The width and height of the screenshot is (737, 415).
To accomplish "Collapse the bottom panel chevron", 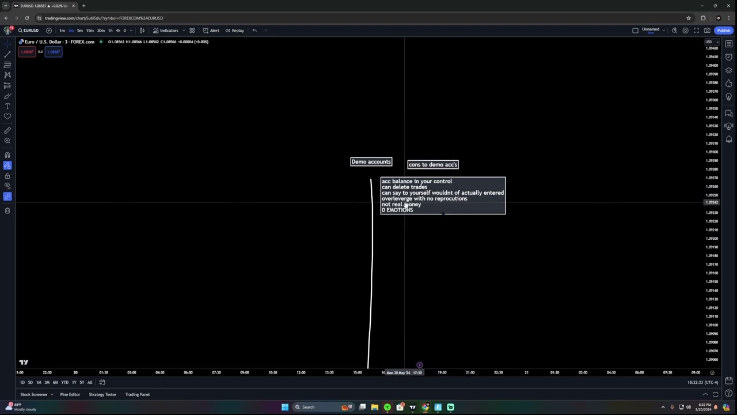I will [705, 394].
